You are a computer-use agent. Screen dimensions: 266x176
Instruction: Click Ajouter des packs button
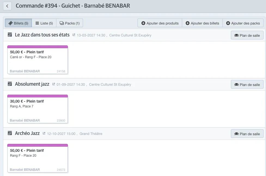tap(243, 23)
